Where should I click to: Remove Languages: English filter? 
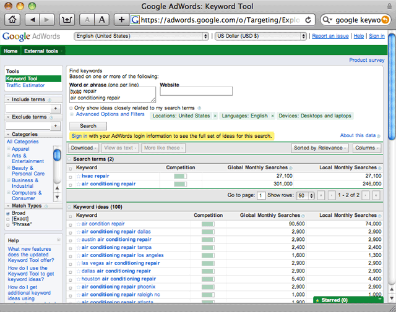[x=272, y=116]
